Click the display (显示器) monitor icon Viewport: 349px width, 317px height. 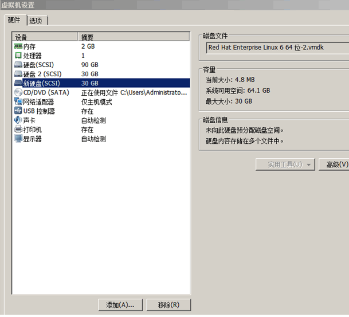(18, 139)
